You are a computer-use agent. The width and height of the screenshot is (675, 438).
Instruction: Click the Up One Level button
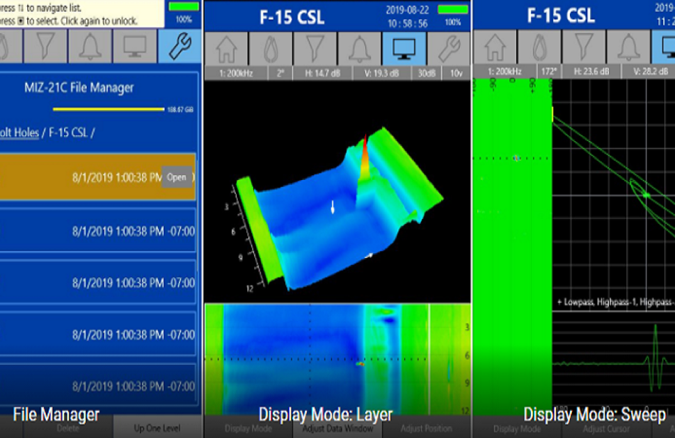pyautogui.click(x=157, y=429)
